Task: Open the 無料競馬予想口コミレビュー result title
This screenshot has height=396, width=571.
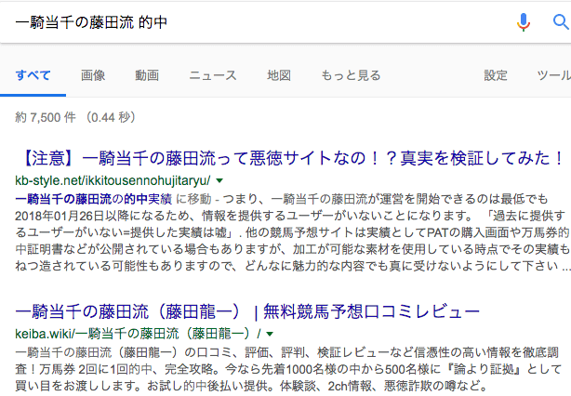Action: [x=247, y=312]
